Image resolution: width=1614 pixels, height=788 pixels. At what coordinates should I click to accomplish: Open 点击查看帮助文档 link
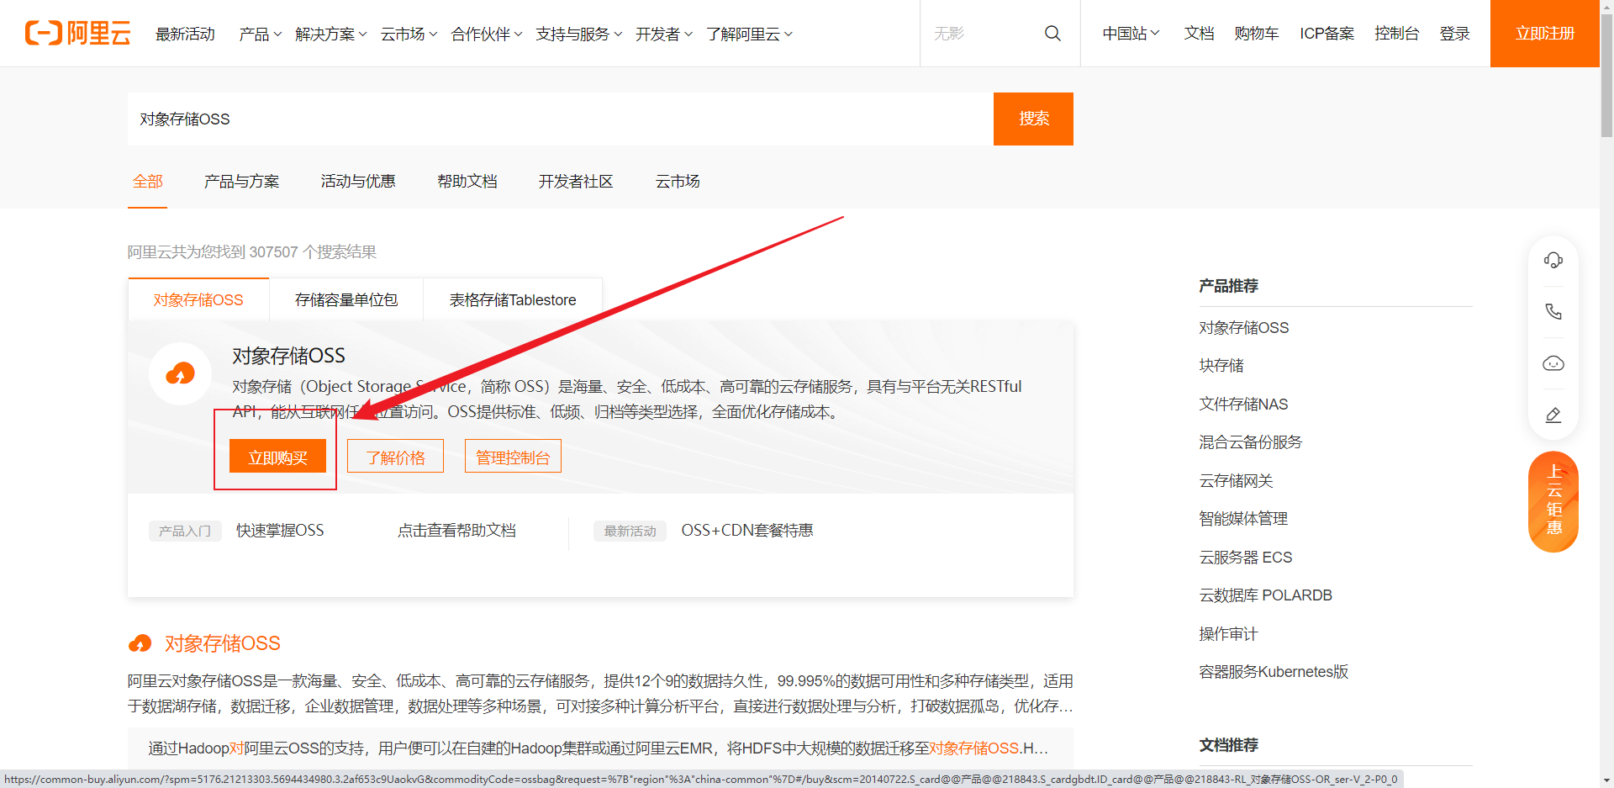456,530
